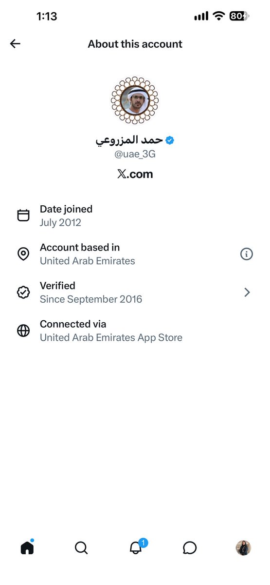The image size is (270, 585).
Task: Tap the info icon beside Account based in
Action: coord(247,254)
